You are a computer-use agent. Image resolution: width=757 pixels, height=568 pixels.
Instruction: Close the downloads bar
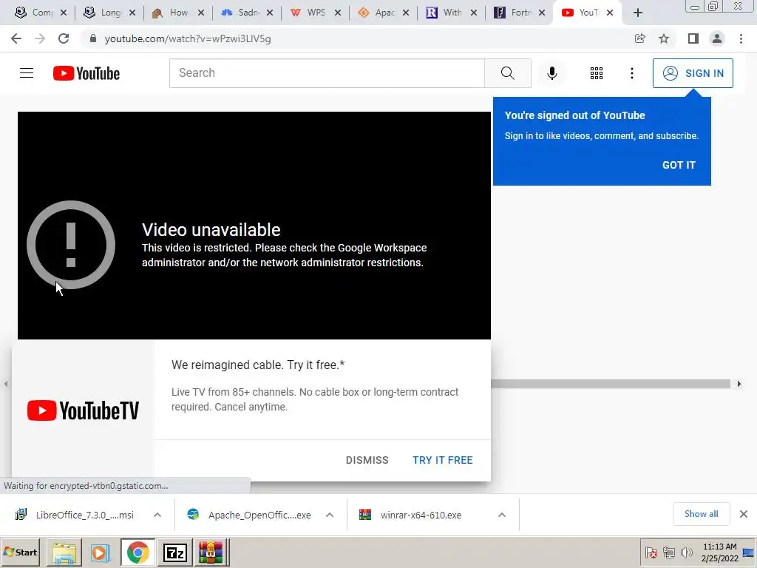pyautogui.click(x=744, y=514)
